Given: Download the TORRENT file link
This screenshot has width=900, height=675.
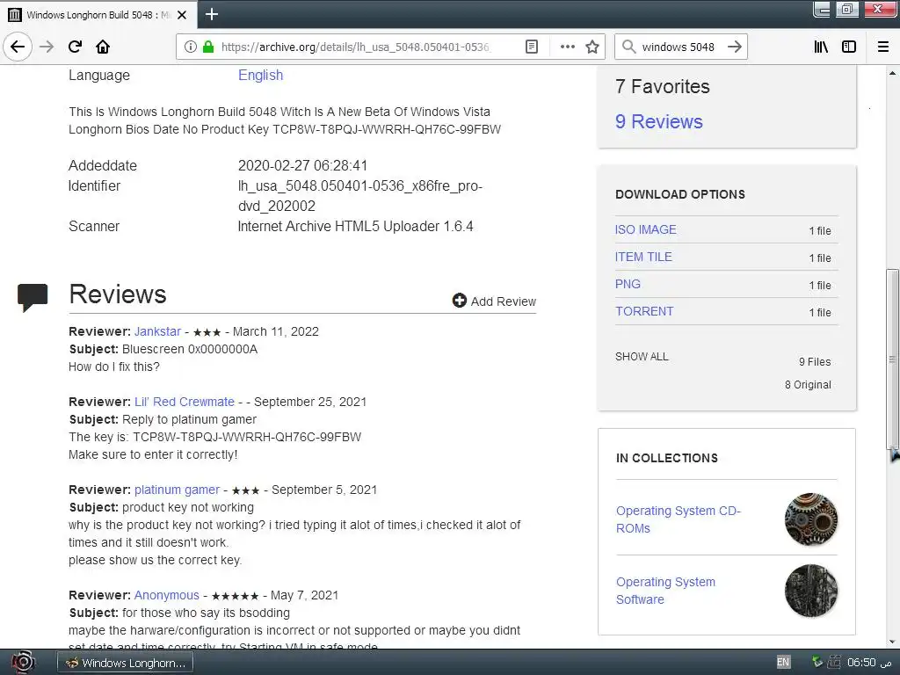Looking at the screenshot, I should click(x=644, y=311).
